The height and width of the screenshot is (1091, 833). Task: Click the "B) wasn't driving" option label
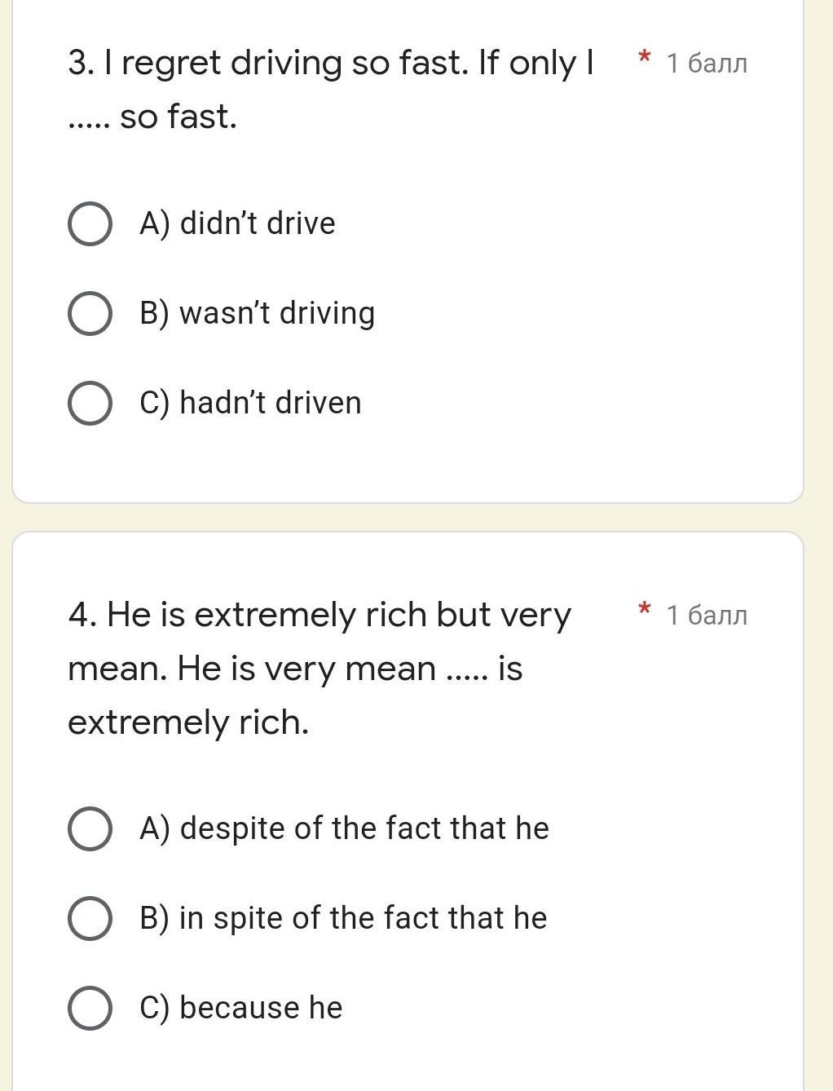[257, 313]
